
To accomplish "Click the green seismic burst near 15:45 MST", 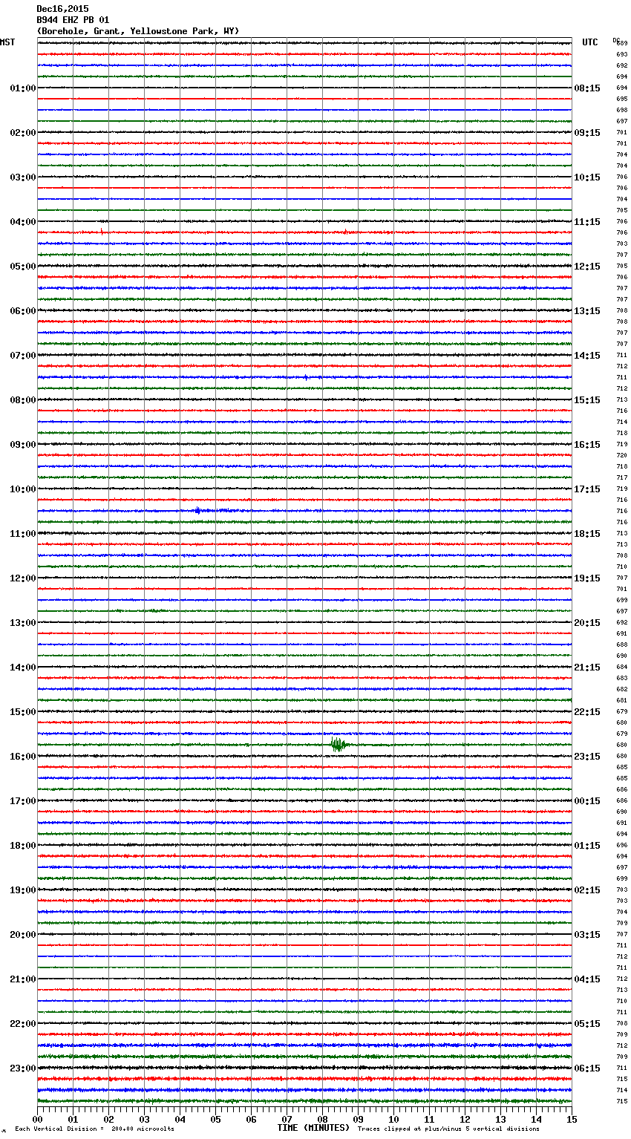I will coord(339,744).
